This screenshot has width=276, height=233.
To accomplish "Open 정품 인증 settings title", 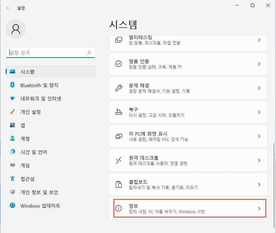I will pyautogui.click(x=139, y=61).
